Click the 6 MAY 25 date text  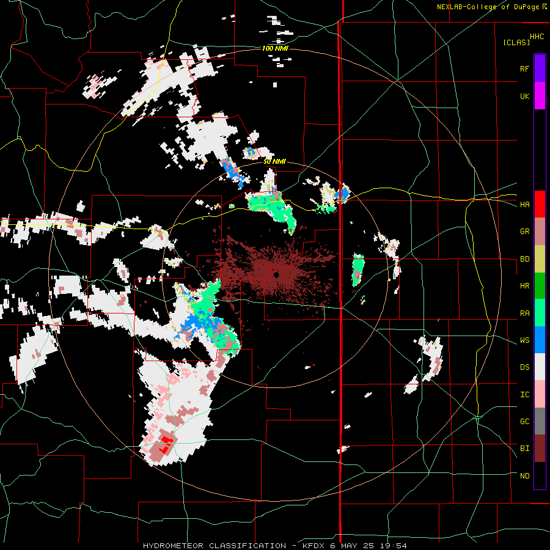pyautogui.click(x=354, y=546)
